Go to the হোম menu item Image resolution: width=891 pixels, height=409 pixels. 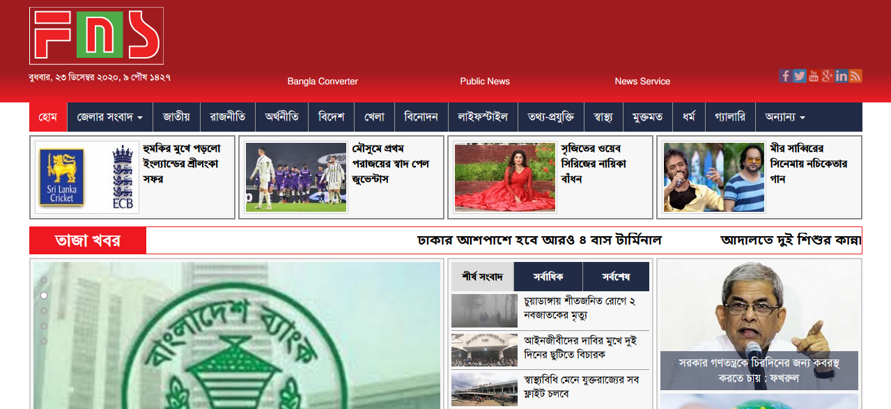click(x=48, y=117)
